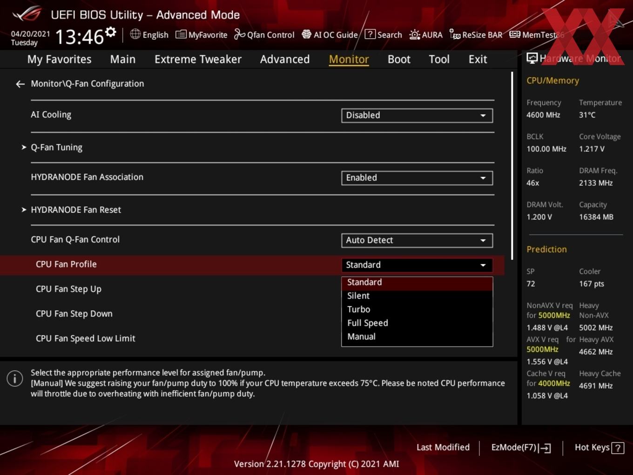Open Search question mark icon
633x475 pixels.
pyautogui.click(x=370, y=34)
